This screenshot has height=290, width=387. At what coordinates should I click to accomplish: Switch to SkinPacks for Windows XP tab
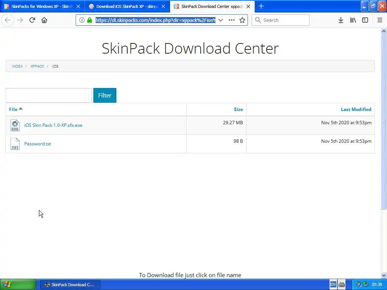click(x=42, y=6)
